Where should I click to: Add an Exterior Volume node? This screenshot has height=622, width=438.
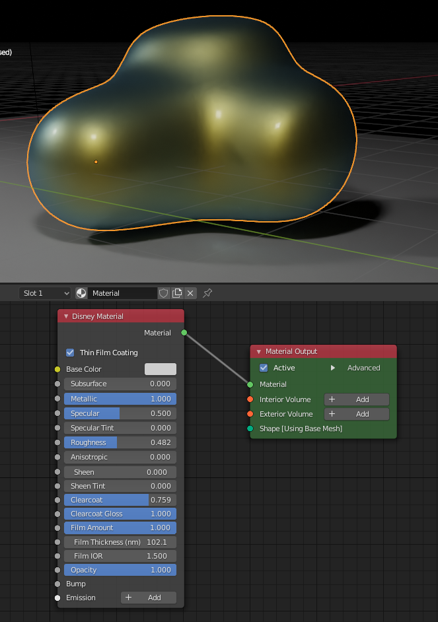tap(356, 414)
